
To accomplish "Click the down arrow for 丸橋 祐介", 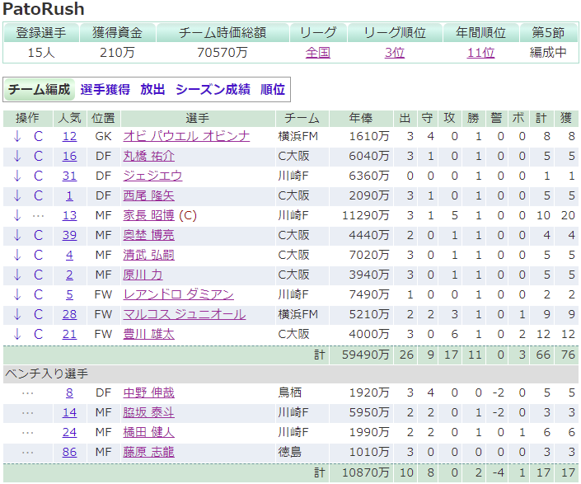I will coord(17,156).
